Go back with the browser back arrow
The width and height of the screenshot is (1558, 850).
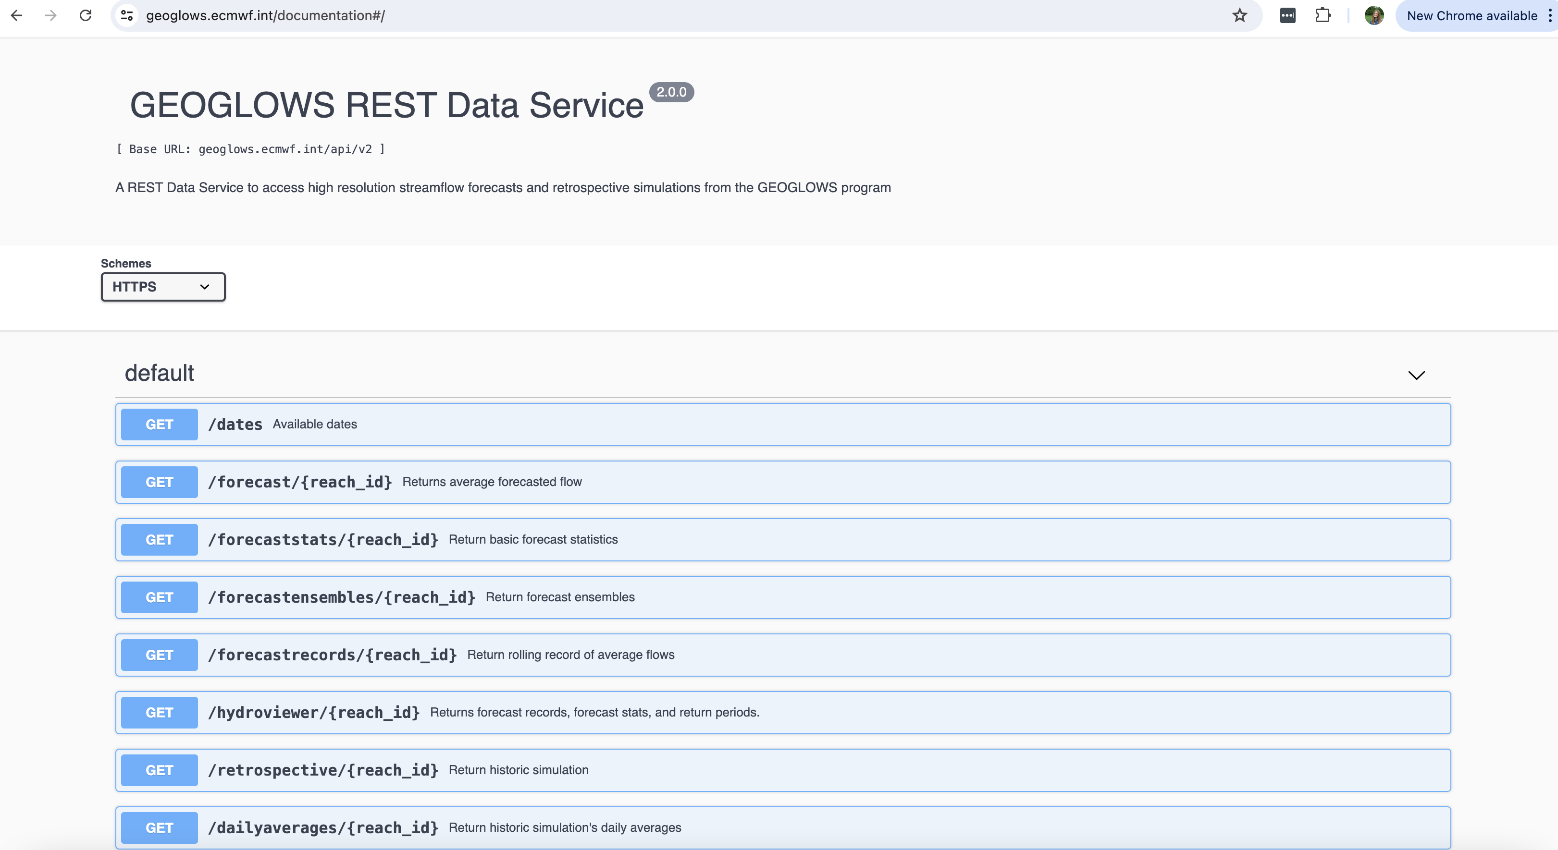click(x=16, y=16)
